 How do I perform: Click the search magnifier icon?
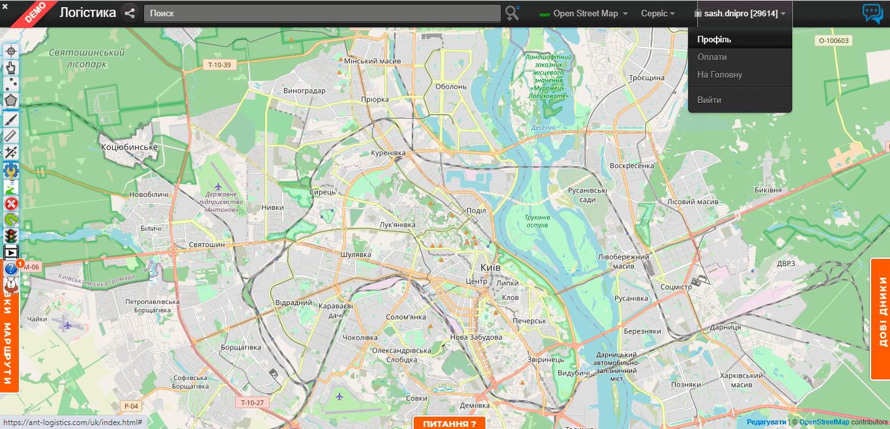point(512,13)
